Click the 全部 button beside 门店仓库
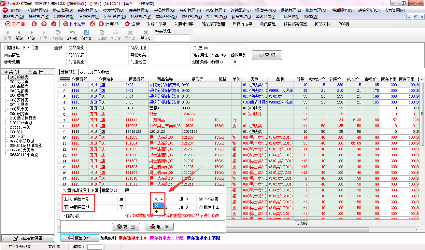The image size is (425, 250). point(58,48)
